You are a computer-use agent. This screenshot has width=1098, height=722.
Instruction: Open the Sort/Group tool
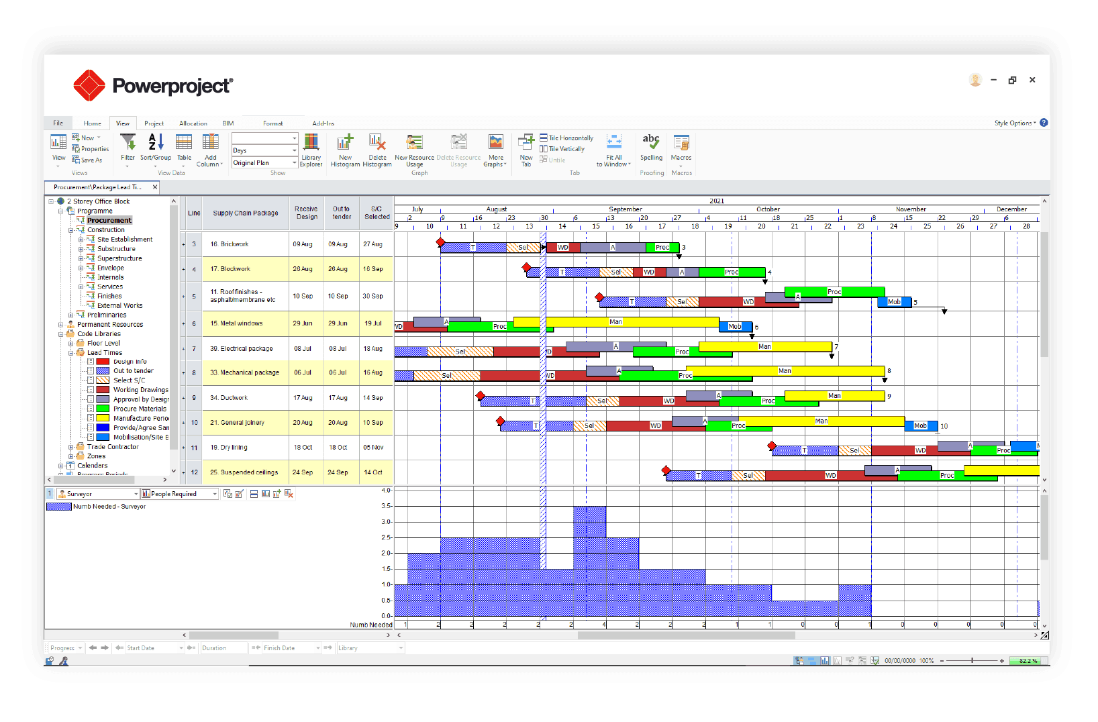pos(155,149)
